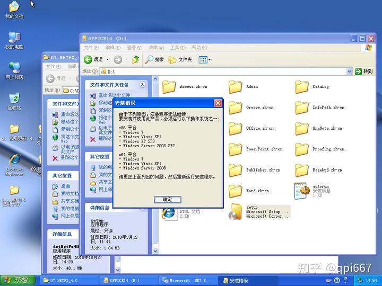Screen dimensions: 382x286
Task: Select the Groove.zh-cn folder
Action: (x=251, y=108)
